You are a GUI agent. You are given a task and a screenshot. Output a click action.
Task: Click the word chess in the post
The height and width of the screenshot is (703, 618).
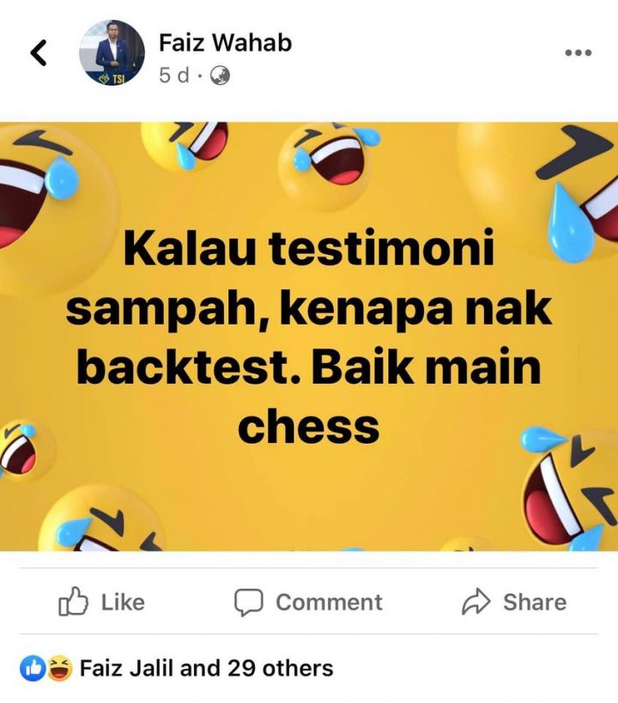pos(308,427)
